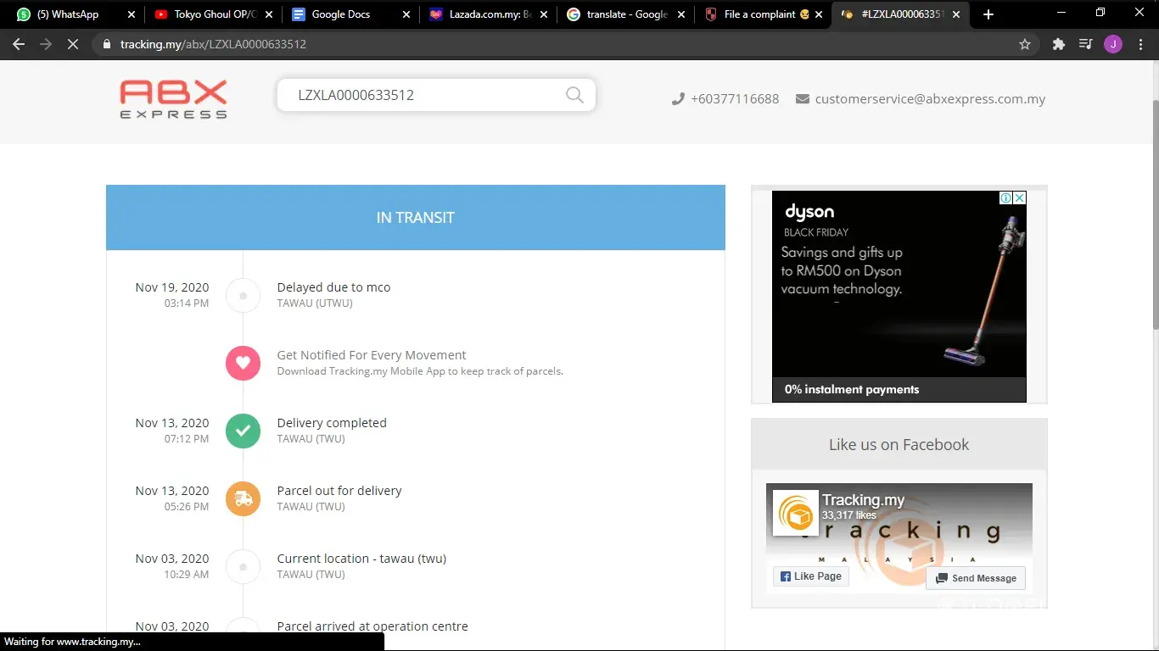Click the search magnifier icon in tracking box
Viewport: 1159px width, 651px height.
tap(574, 95)
